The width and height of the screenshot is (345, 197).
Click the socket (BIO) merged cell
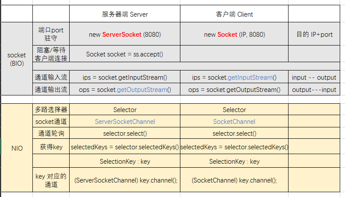coord(17,59)
